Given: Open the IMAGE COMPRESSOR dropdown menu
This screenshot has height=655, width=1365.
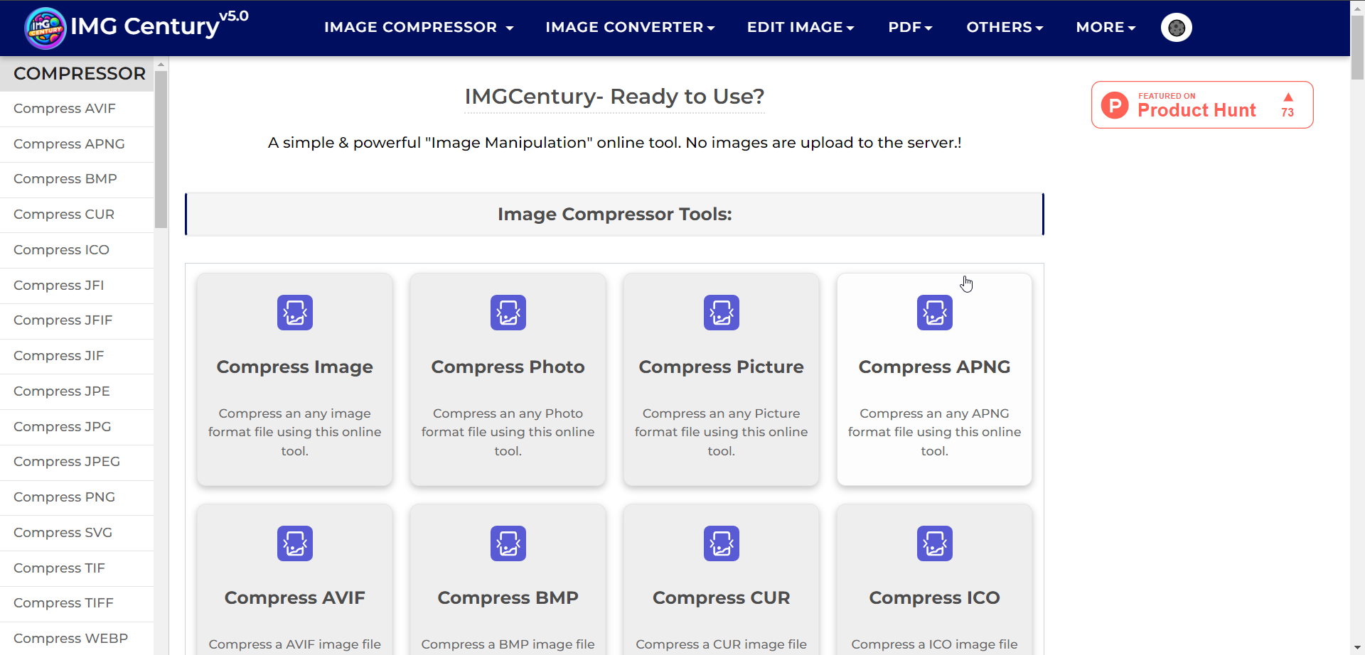Looking at the screenshot, I should click(419, 27).
